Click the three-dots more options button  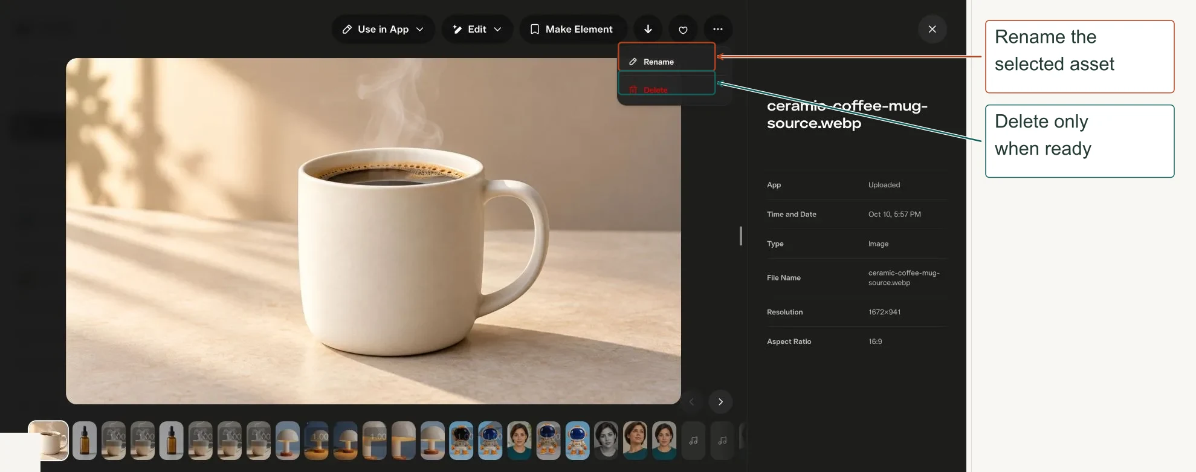click(x=718, y=29)
